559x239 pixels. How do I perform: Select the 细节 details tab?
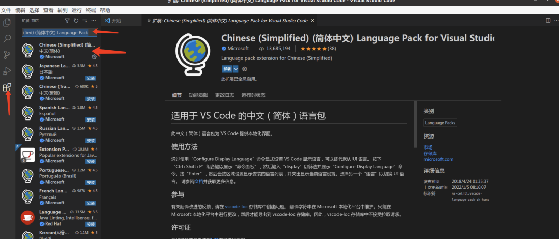(x=177, y=95)
